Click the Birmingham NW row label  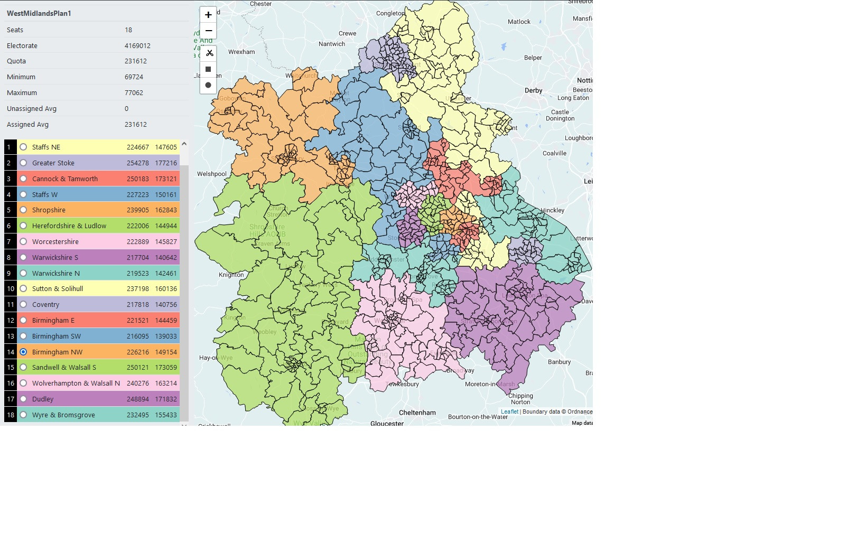[58, 352]
